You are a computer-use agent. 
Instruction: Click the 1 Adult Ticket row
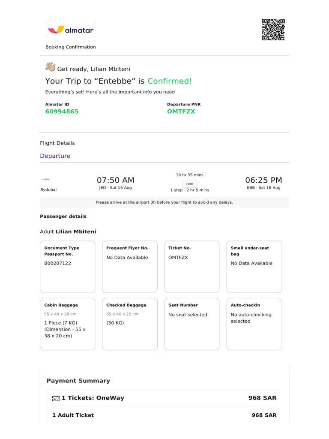pos(164,415)
